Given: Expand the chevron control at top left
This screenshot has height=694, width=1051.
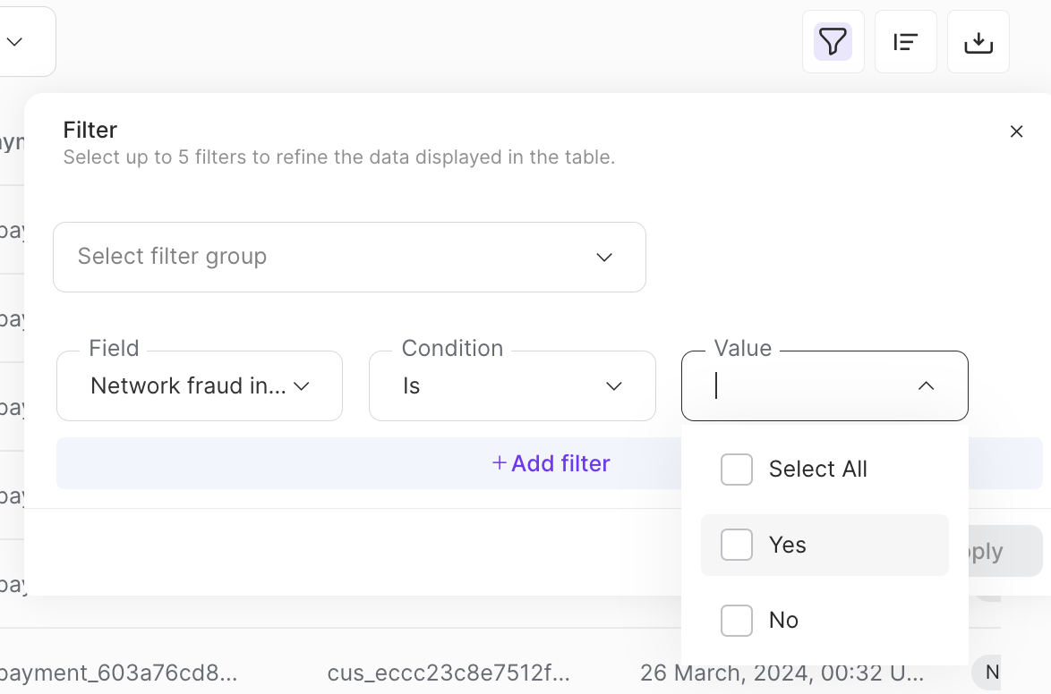Looking at the screenshot, I should [x=13, y=41].
